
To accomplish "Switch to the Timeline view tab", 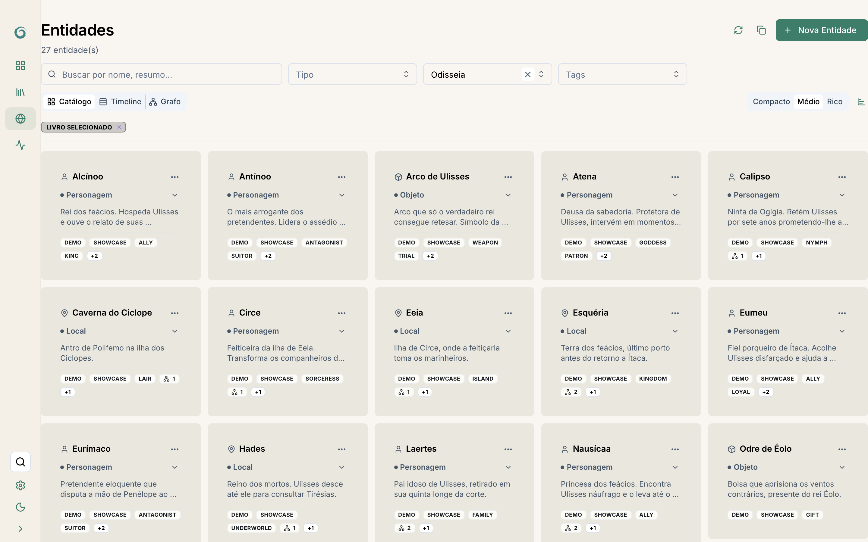I will point(120,101).
